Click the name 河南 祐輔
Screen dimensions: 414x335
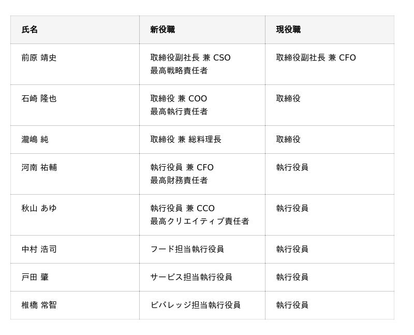(39, 168)
